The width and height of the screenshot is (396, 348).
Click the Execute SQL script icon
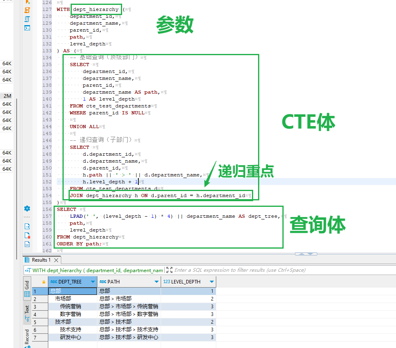click(x=28, y=10)
